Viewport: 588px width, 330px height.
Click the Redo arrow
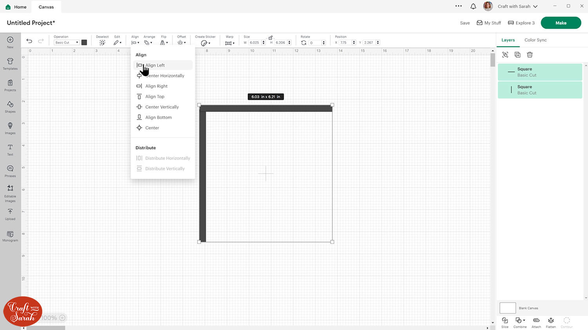(41, 41)
